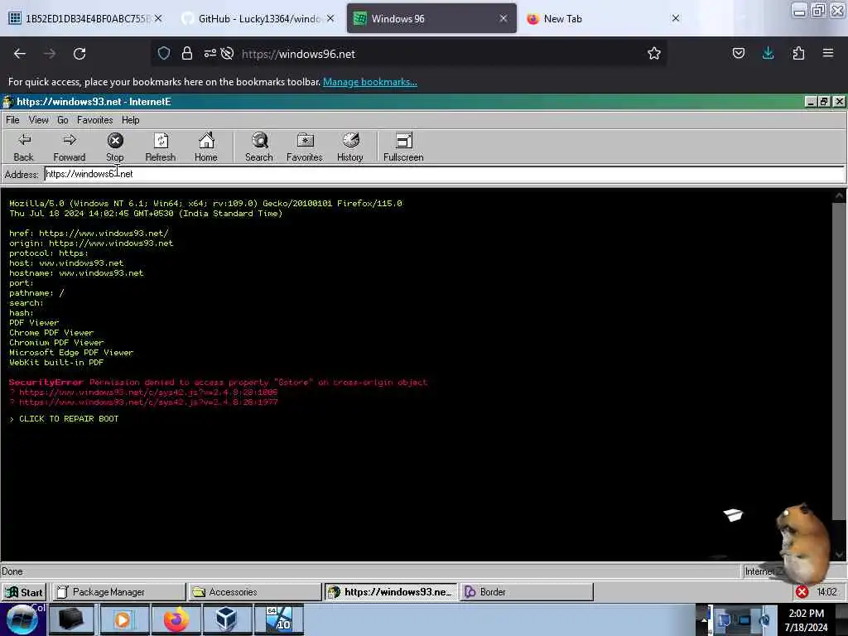
Task: Bookmark this page with the star icon
Action: tap(654, 53)
